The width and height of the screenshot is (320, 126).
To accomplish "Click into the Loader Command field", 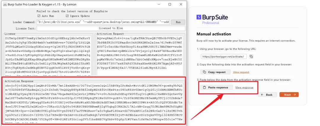I will (103, 22).
